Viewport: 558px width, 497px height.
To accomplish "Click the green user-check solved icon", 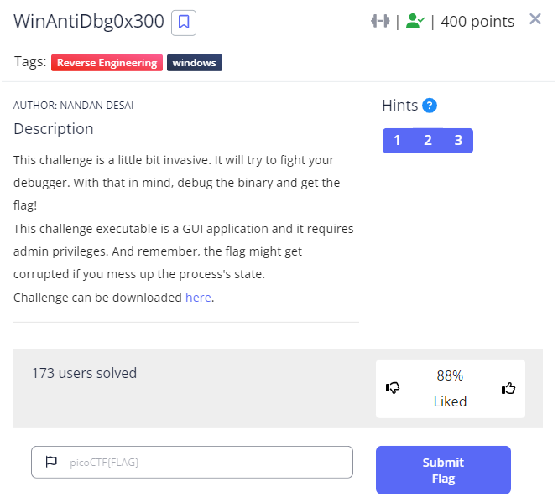I will tap(415, 22).
